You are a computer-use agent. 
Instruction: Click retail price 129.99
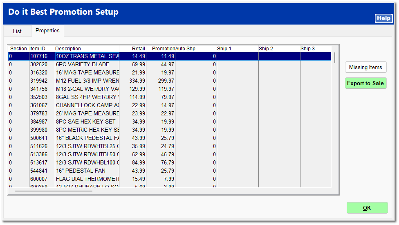point(137,89)
